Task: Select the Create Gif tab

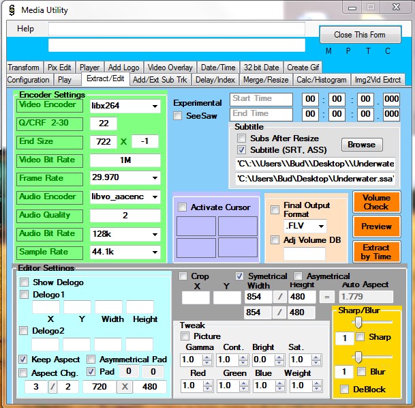Action: pyautogui.click(x=303, y=68)
